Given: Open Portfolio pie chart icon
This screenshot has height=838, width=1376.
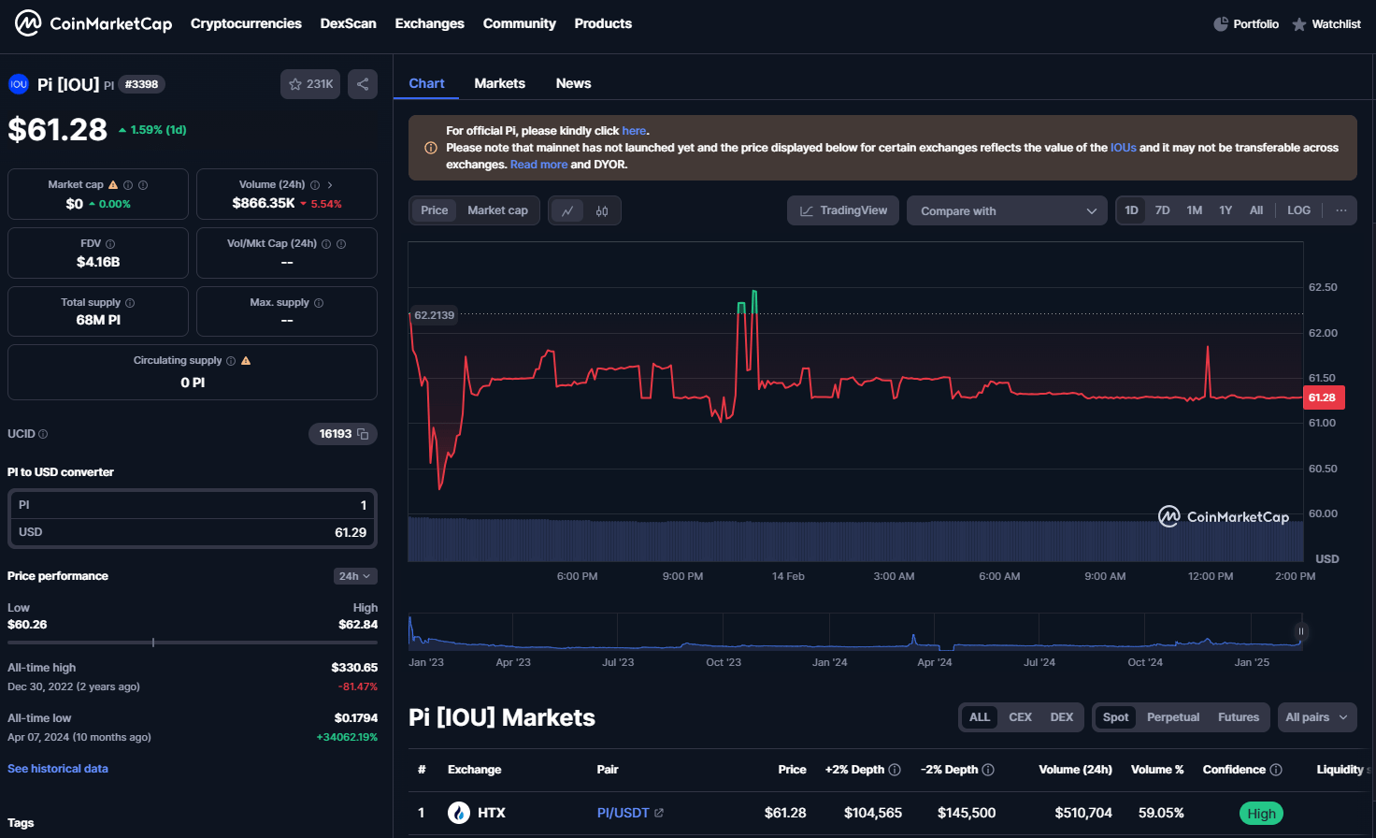Looking at the screenshot, I should click(1221, 24).
